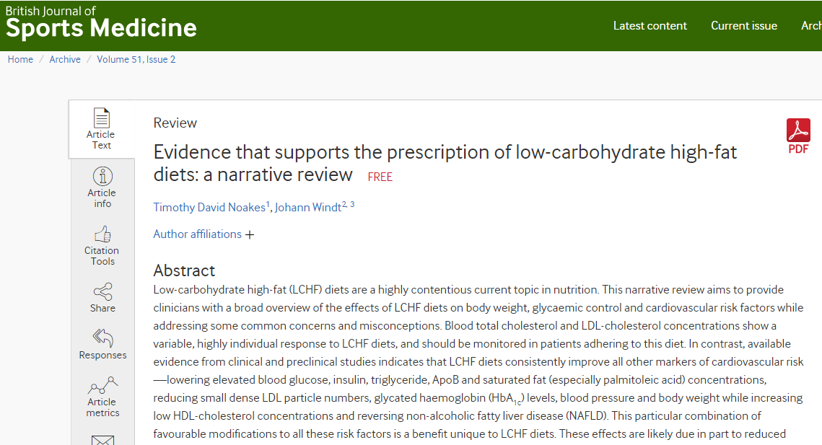Open the Article Text sidebar icon
The height and width of the screenshot is (445, 822).
coord(102,118)
